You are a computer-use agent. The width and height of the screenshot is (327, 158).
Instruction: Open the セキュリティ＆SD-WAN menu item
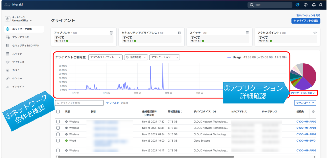(x=26, y=45)
